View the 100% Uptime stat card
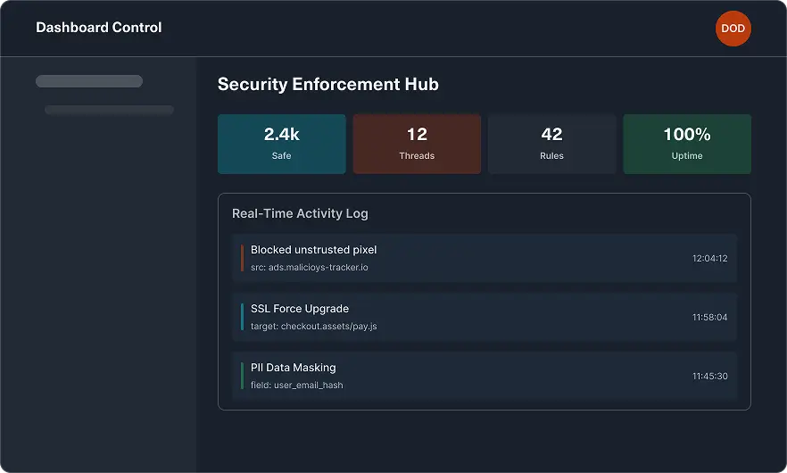The image size is (787, 473). pos(686,144)
